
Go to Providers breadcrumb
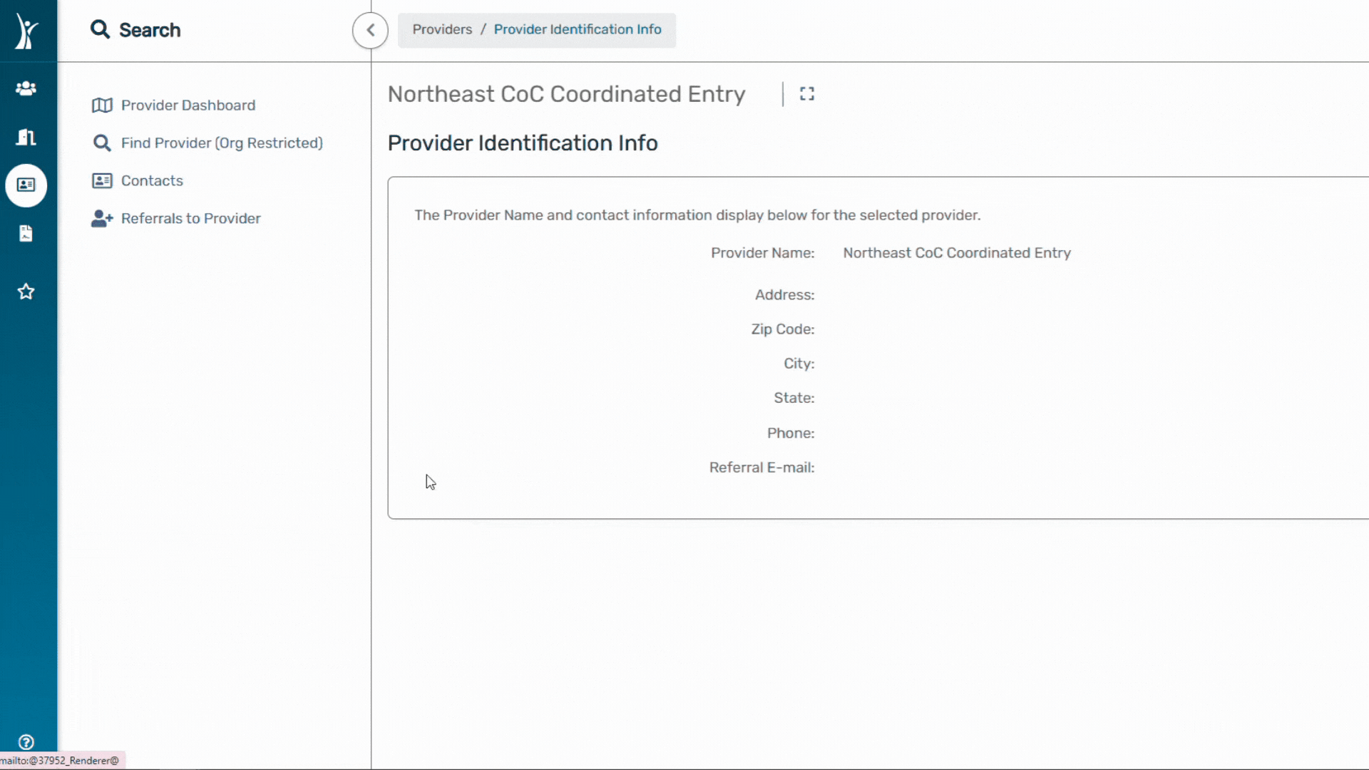click(442, 29)
